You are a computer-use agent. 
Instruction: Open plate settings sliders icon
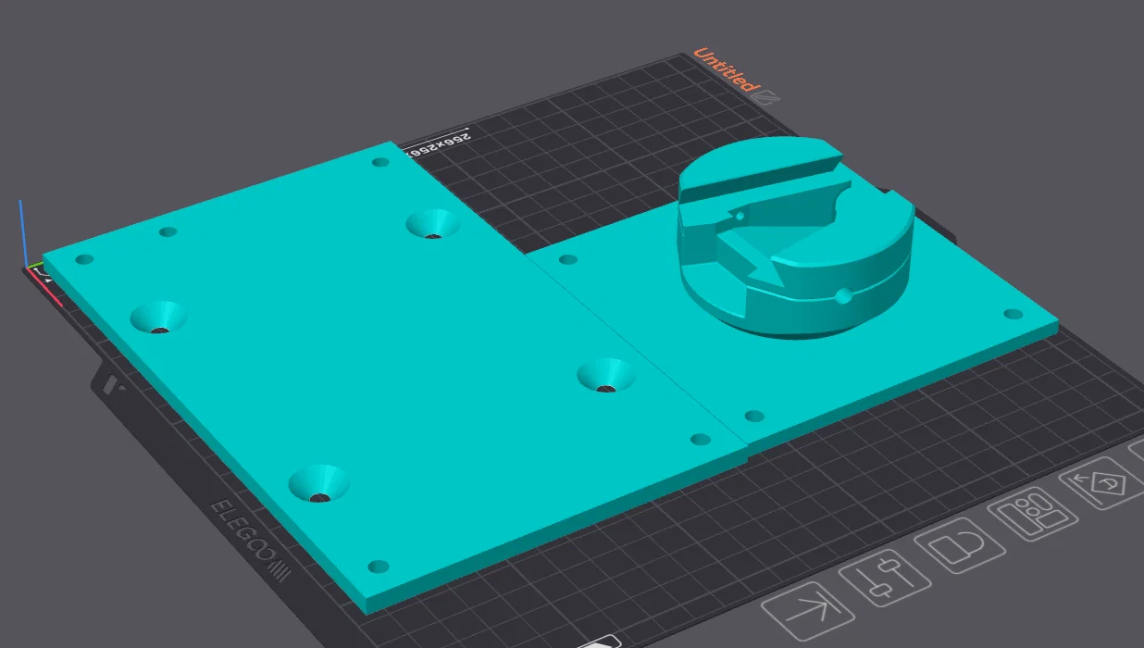click(884, 578)
